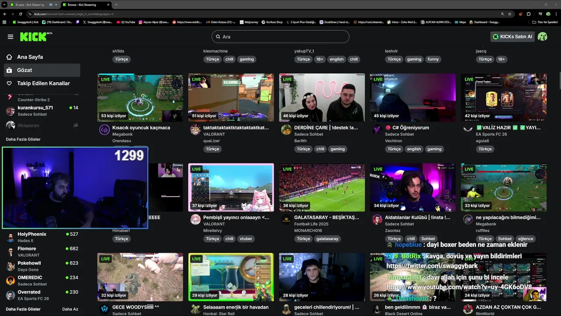561x316 pixels.
Task: Open a new browser tab
Action: 116,5
